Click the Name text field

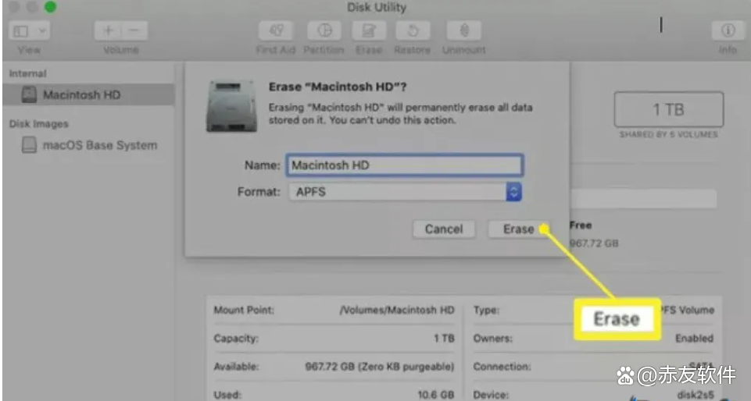[x=404, y=165]
